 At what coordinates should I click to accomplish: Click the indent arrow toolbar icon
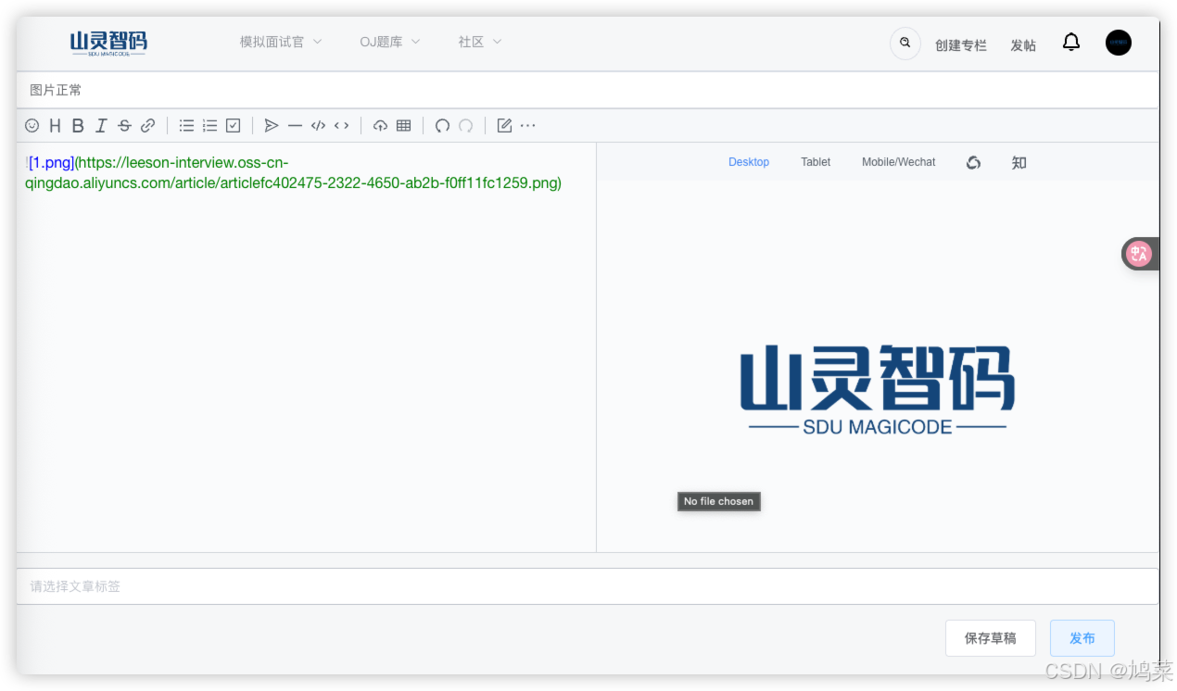pyautogui.click(x=272, y=126)
